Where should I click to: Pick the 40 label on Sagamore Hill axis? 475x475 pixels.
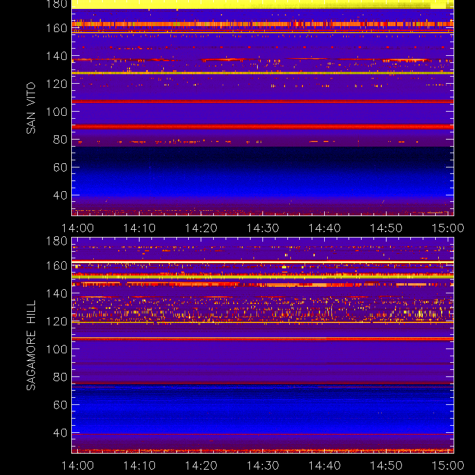pyautogui.click(x=60, y=433)
